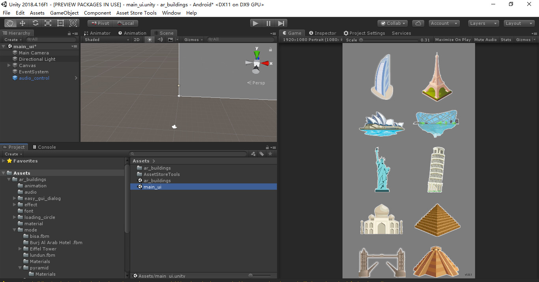Select the Rotate tool

pos(35,23)
